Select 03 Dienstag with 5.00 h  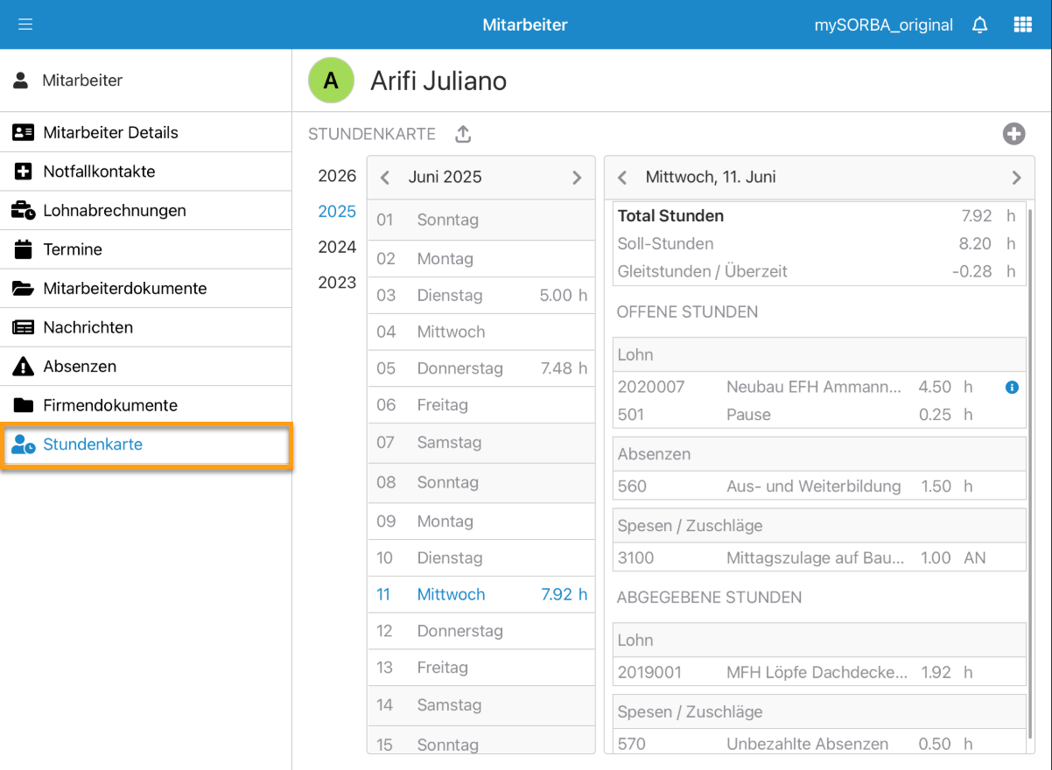(480, 296)
